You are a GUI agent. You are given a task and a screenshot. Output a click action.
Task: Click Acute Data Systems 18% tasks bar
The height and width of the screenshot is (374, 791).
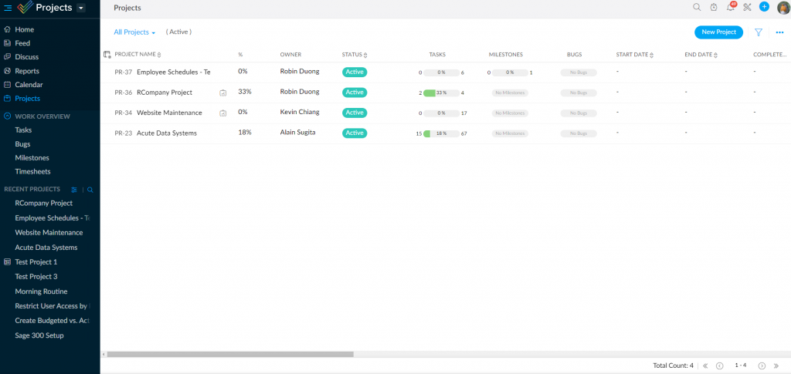coord(441,134)
